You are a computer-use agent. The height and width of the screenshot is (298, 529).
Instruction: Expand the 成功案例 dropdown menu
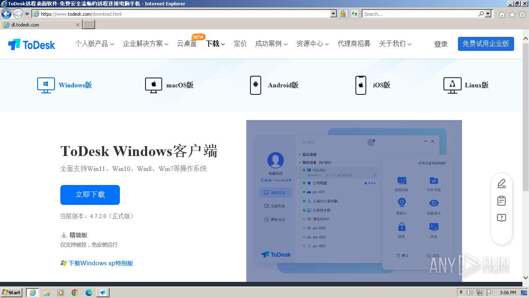tap(271, 44)
